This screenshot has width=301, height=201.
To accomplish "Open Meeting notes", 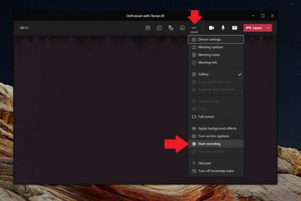I will pyautogui.click(x=216, y=55).
